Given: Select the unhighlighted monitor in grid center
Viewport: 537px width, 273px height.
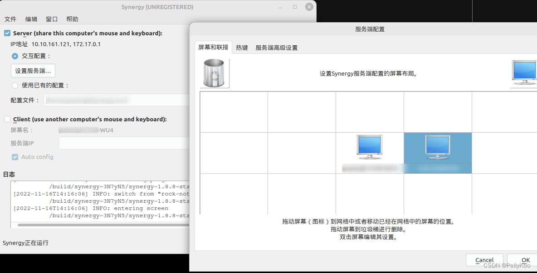Looking at the screenshot, I should point(369,147).
